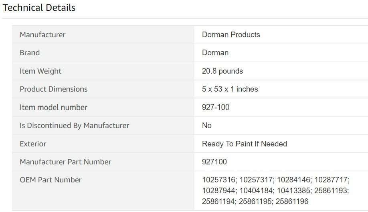Click OEM part number 25861196
Image resolution: width=368 pixels, height=212 pixels.
(x=292, y=201)
